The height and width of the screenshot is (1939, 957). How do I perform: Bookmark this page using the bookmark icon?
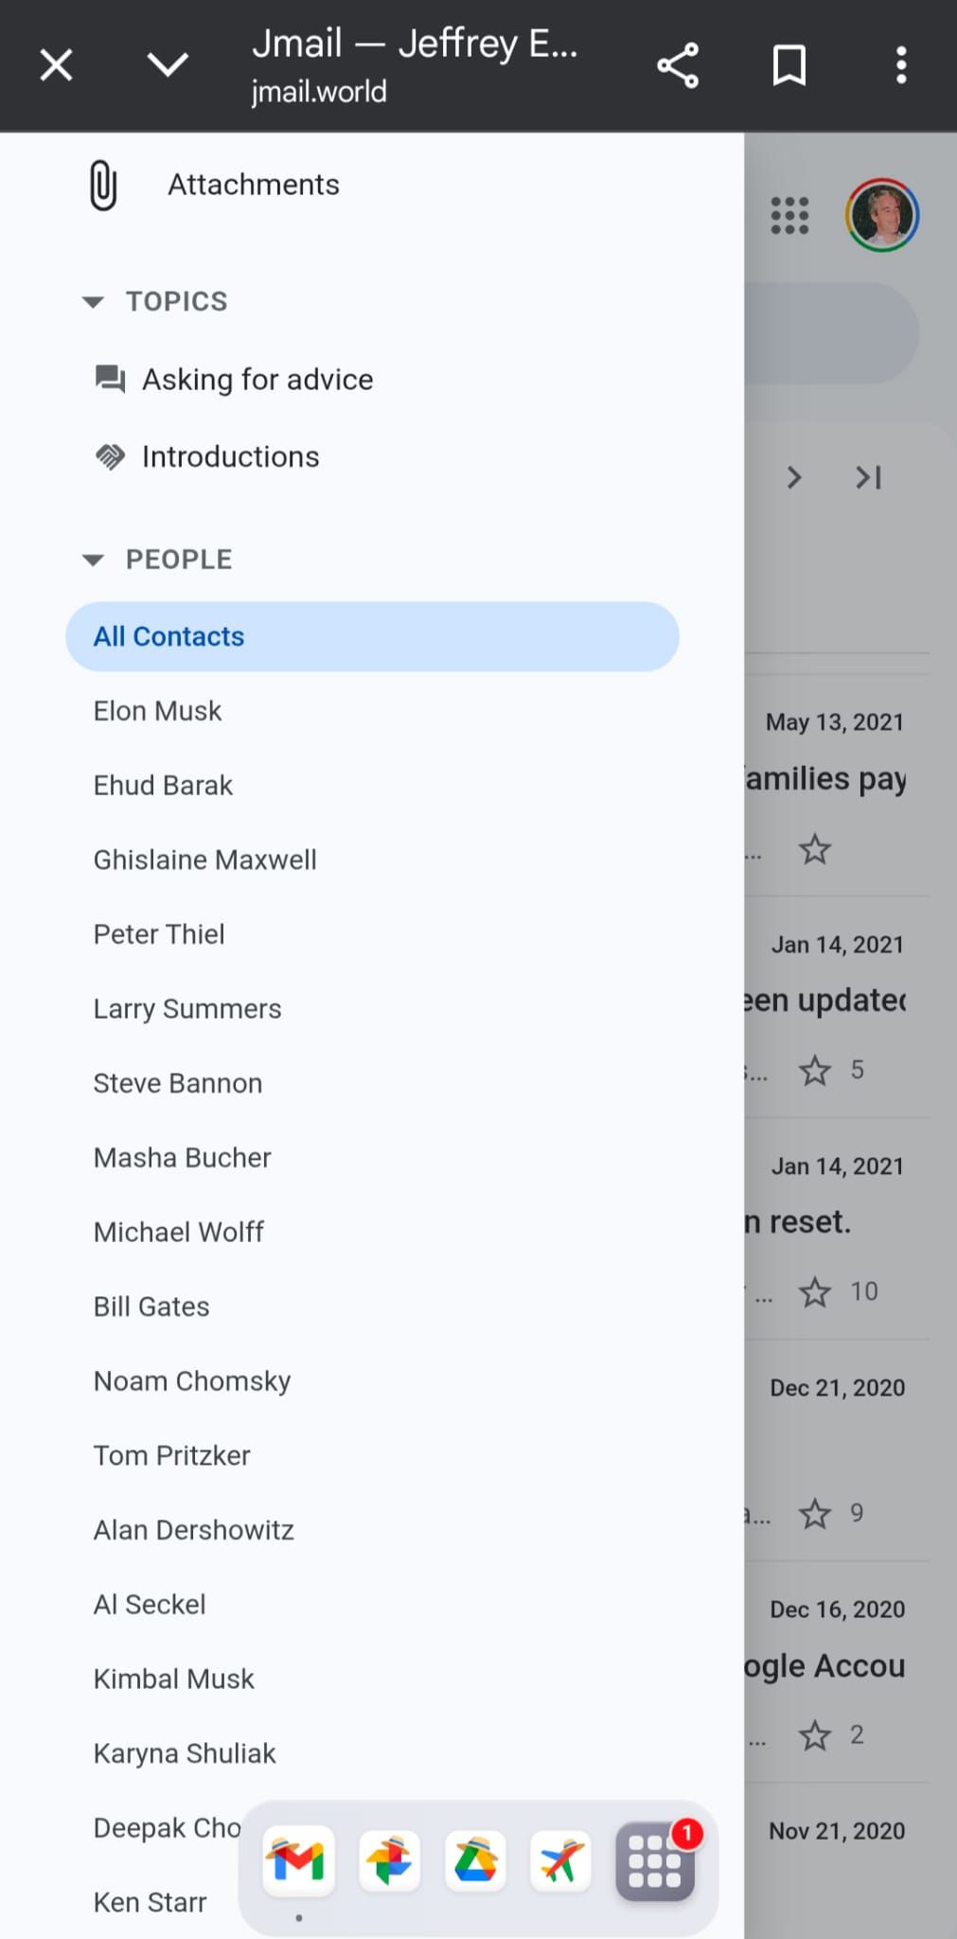pyautogui.click(x=789, y=66)
